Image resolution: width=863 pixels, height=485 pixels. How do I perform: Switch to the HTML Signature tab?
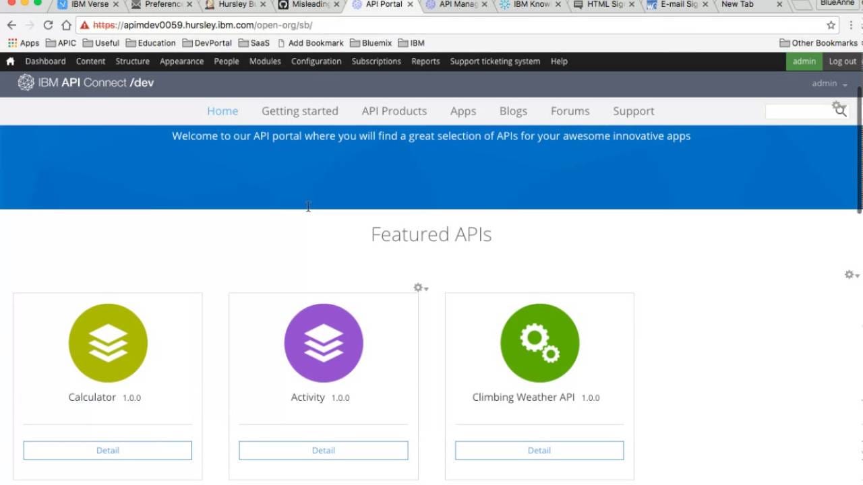(x=604, y=5)
